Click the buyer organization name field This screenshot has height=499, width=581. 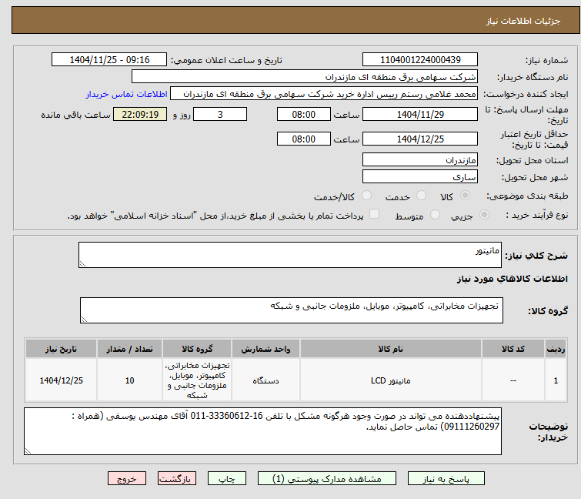coord(305,77)
